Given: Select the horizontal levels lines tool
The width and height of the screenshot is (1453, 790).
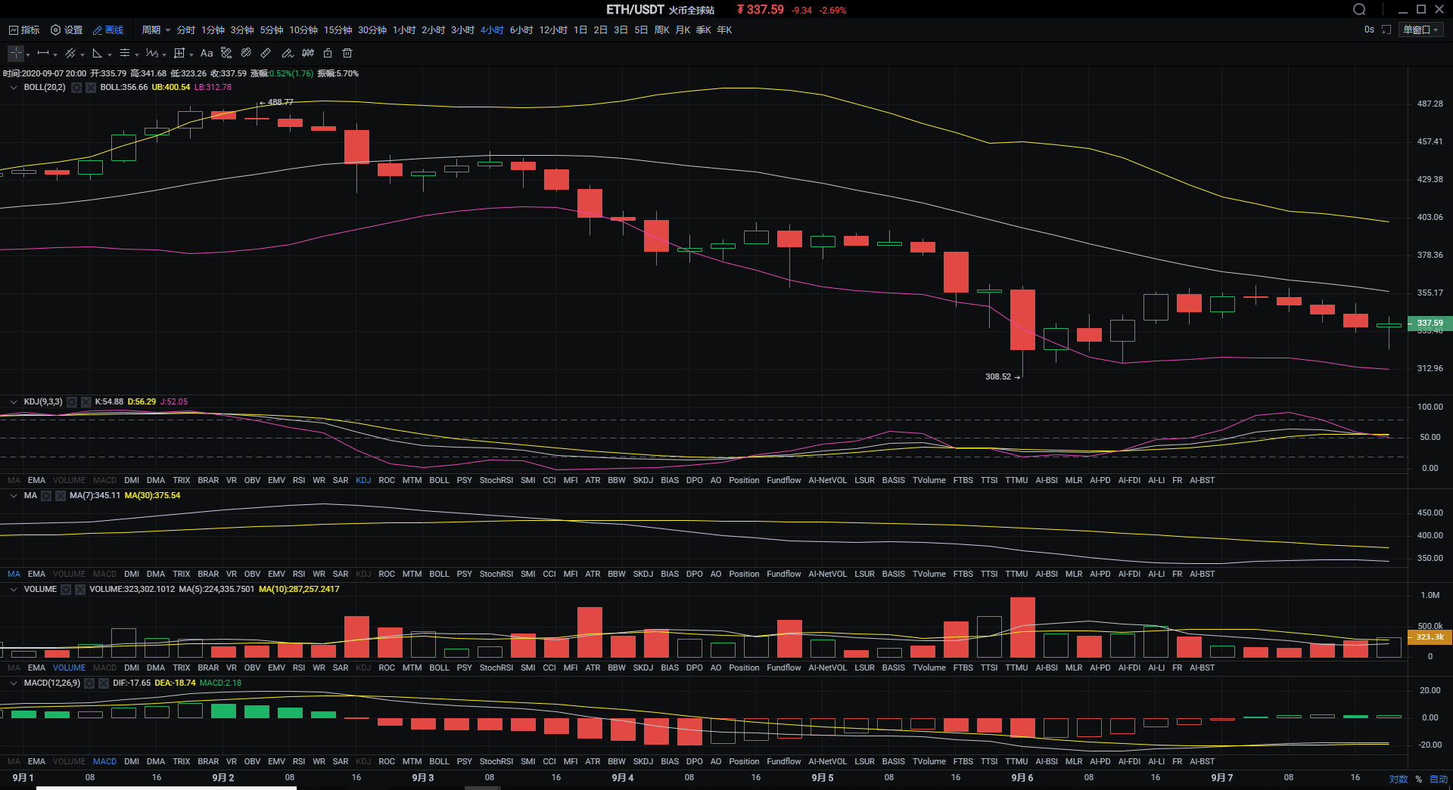Looking at the screenshot, I should (125, 53).
